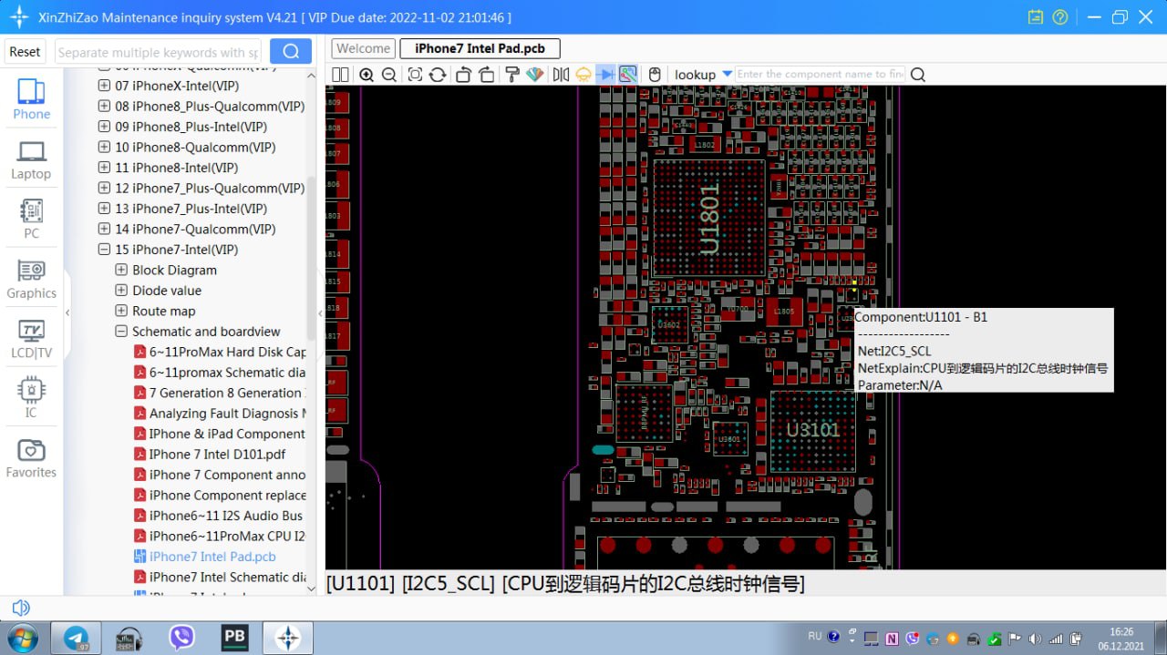
Task: Open the IC category
Action: pos(31,399)
